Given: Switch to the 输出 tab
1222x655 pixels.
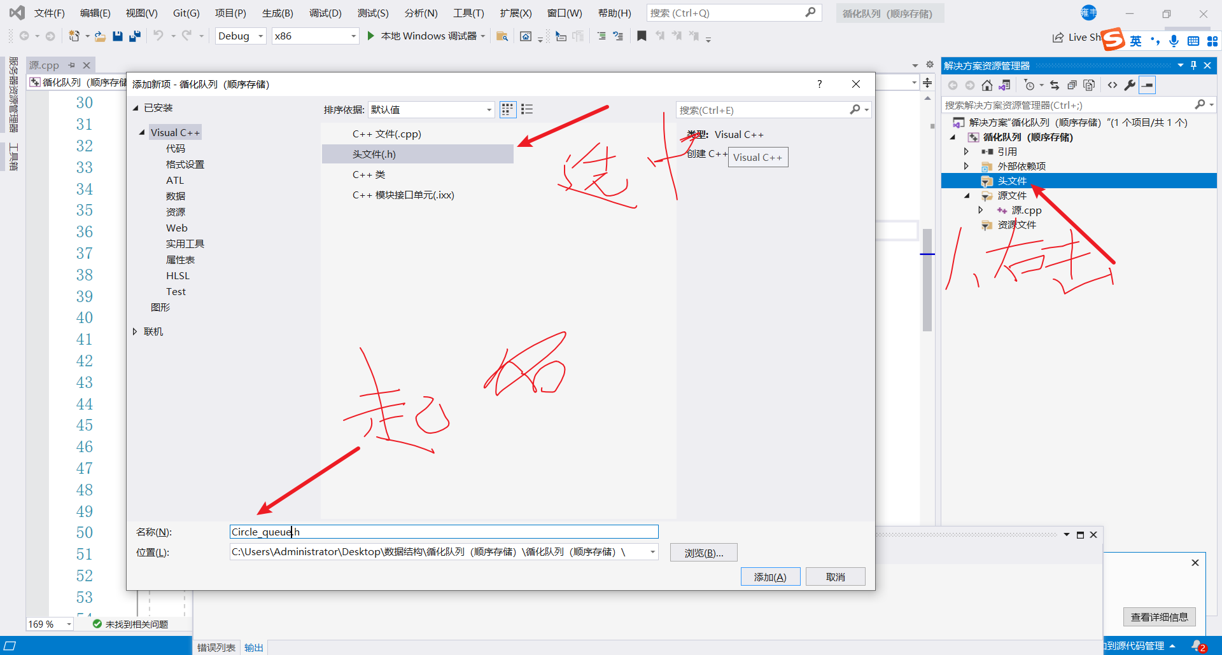Looking at the screenshot, I should coord(254,647).
